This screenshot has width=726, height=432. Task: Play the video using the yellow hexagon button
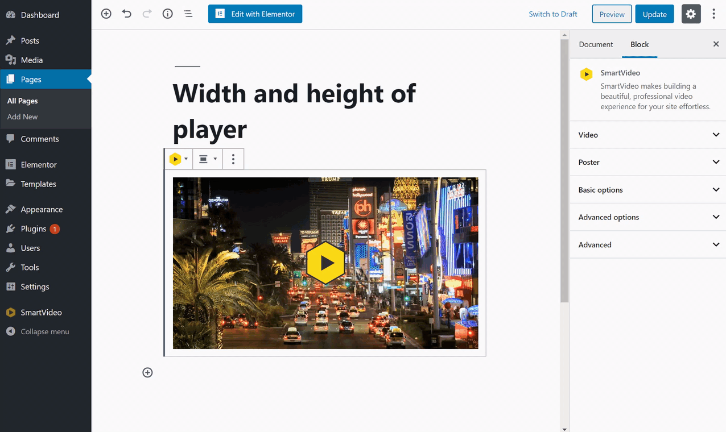coord(325,263)
